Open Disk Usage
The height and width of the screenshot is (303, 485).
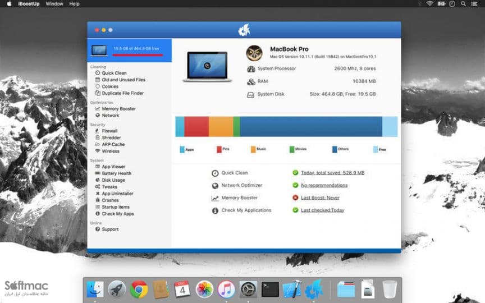tap(113, 180)
